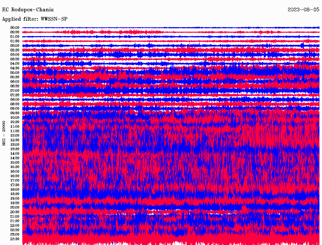The width and height of the screenshot is (322, 245).
Task: Click the '05:30' time label
Action: 15,77
